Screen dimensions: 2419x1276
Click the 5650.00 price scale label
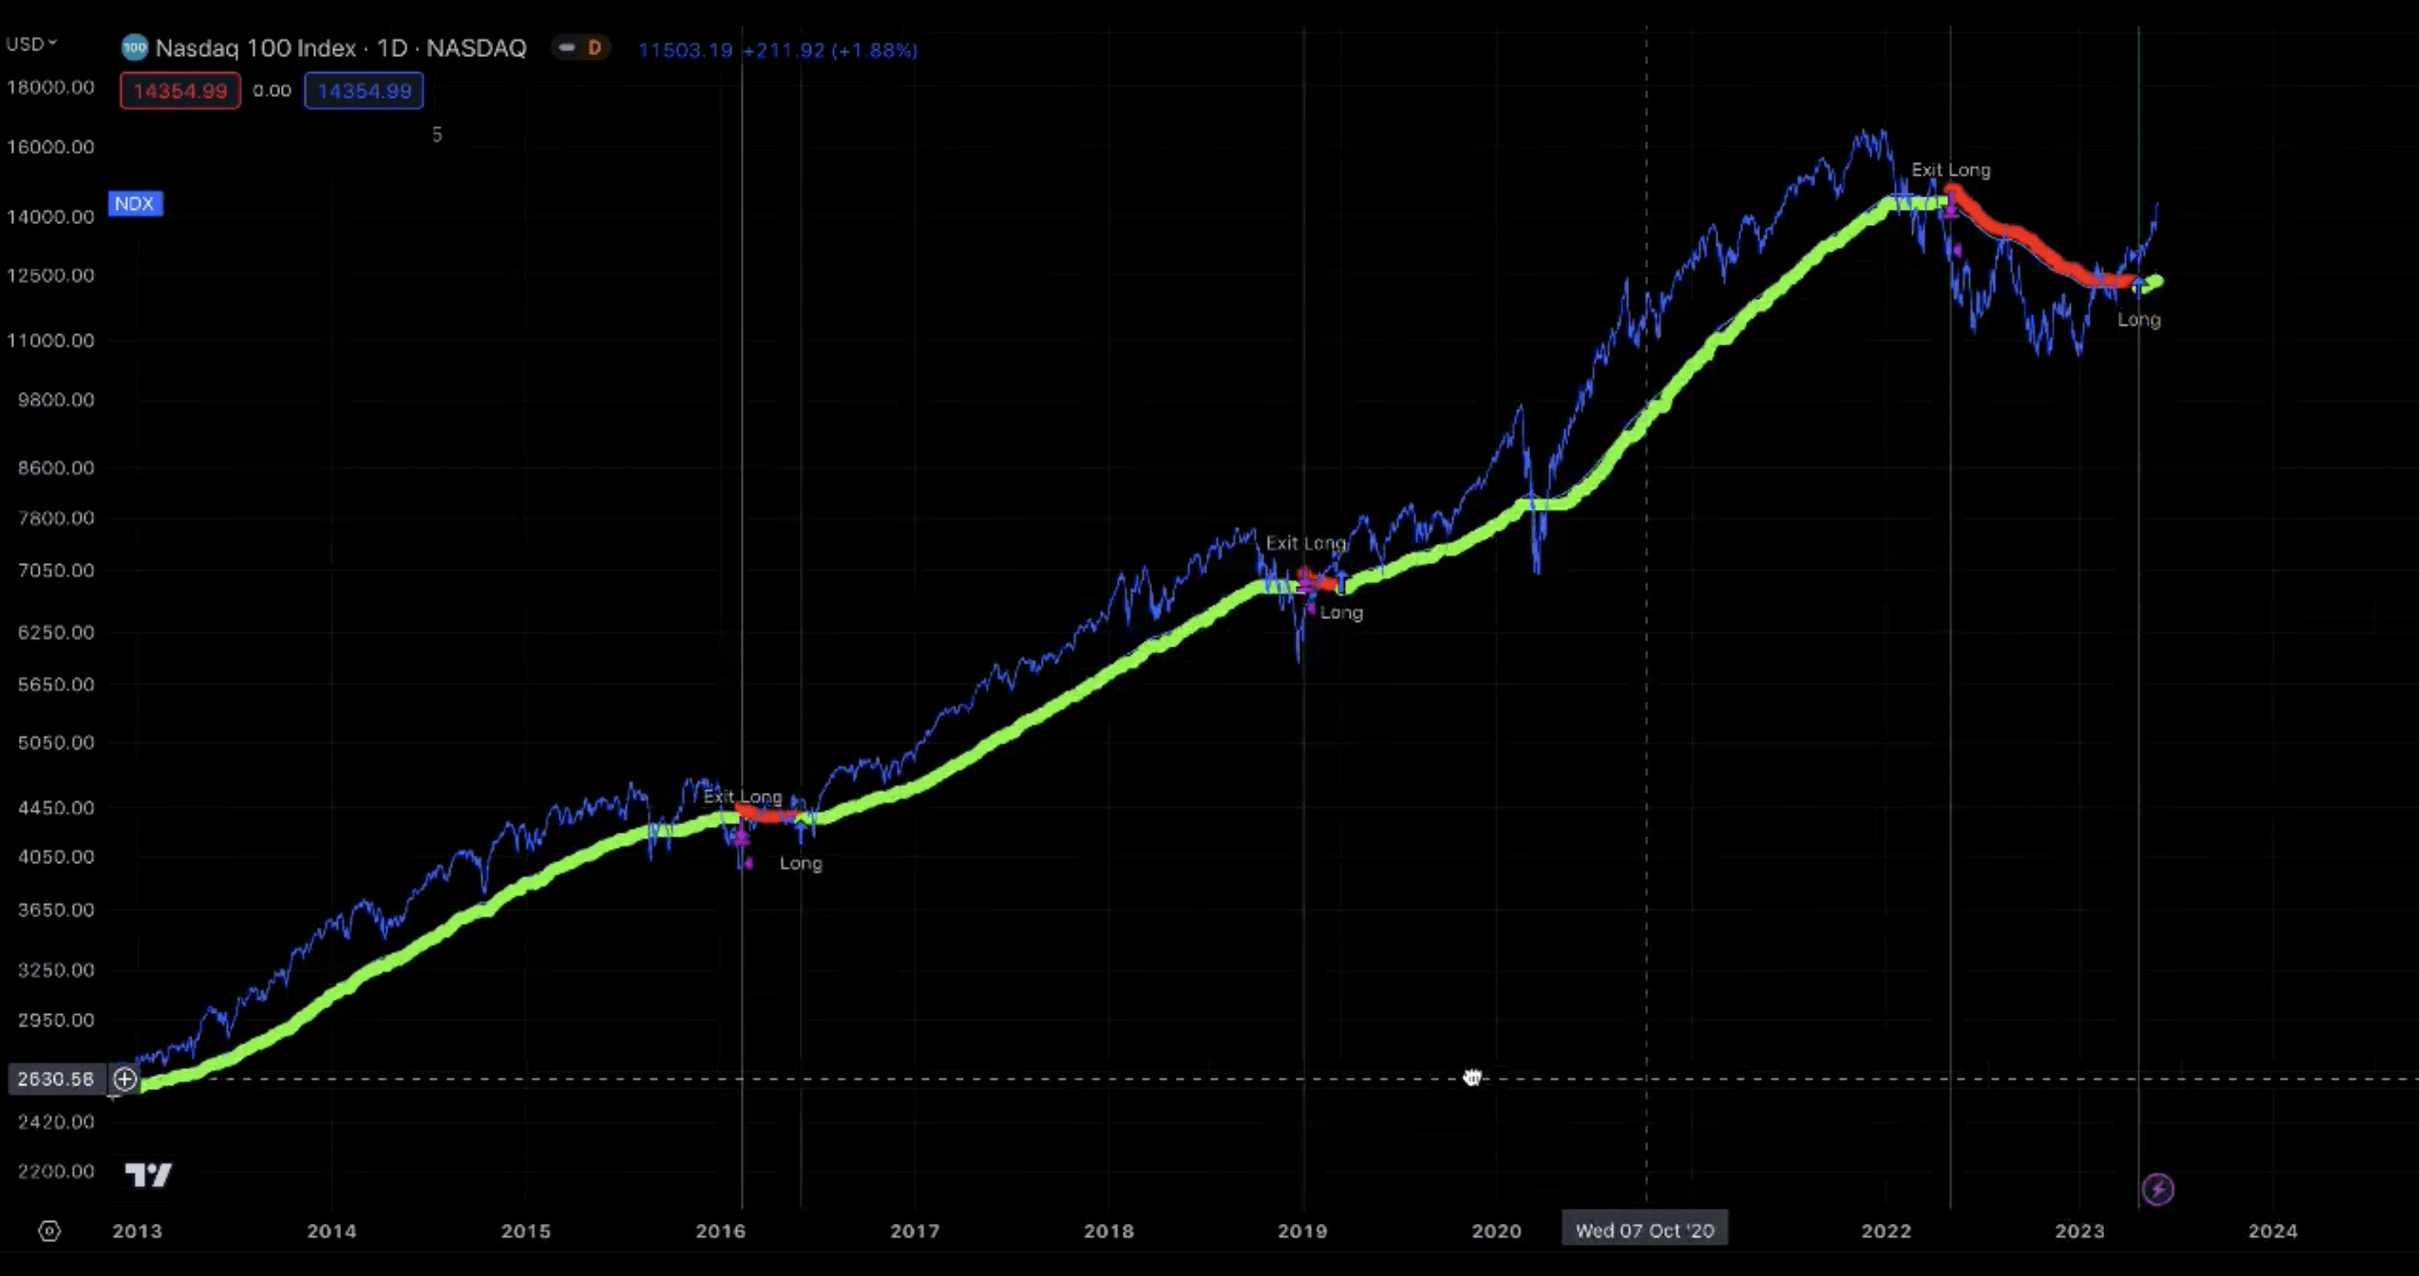[56, 685]
